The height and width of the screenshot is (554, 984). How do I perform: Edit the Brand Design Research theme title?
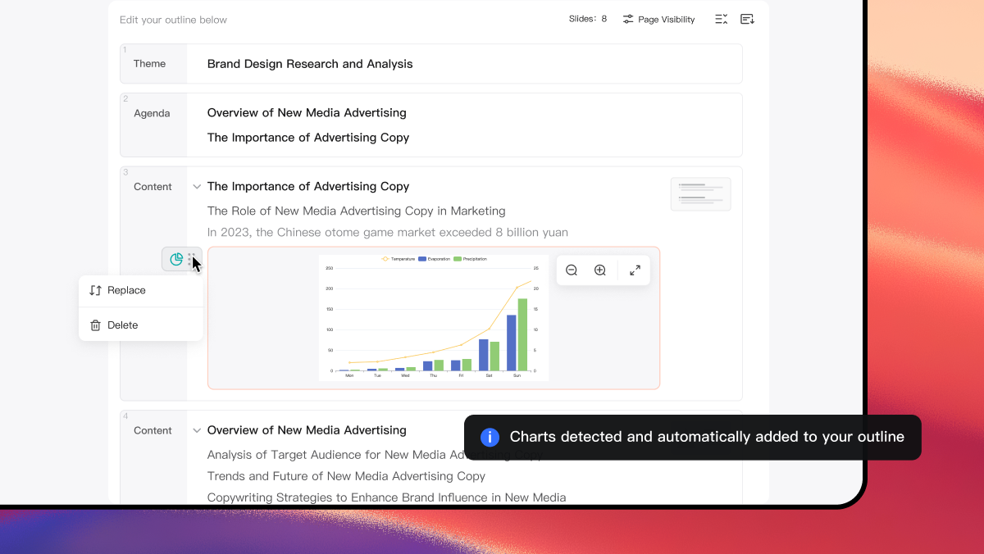[310, 64]
